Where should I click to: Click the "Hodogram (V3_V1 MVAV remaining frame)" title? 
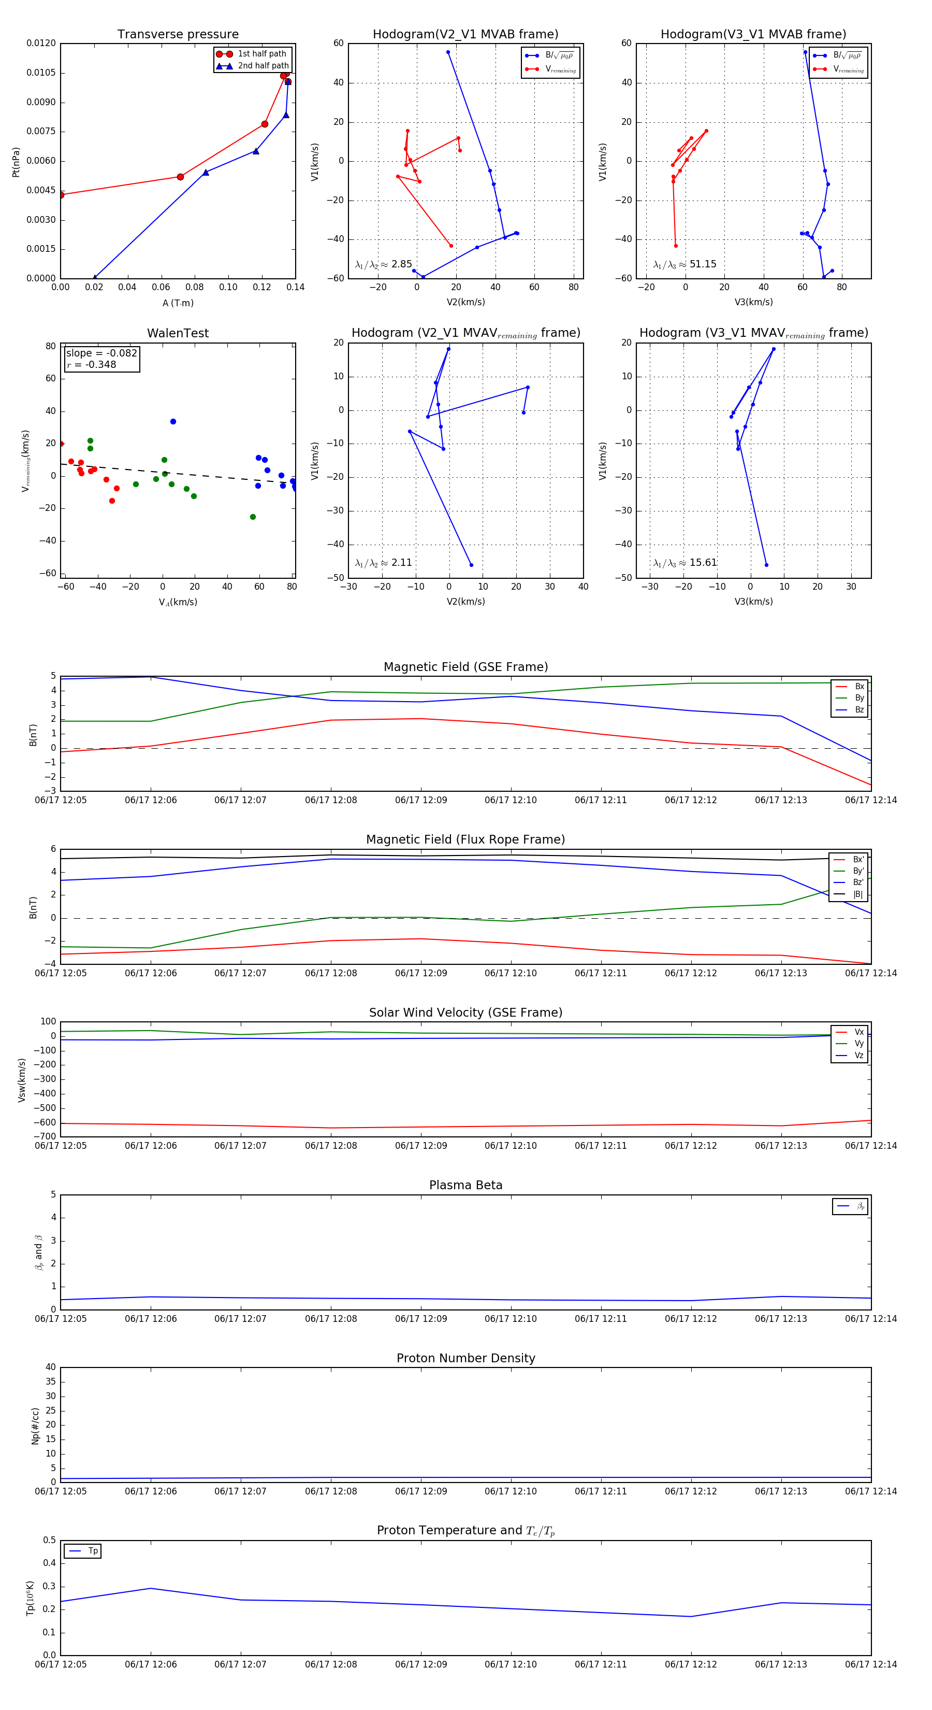(x=753, y=333)
